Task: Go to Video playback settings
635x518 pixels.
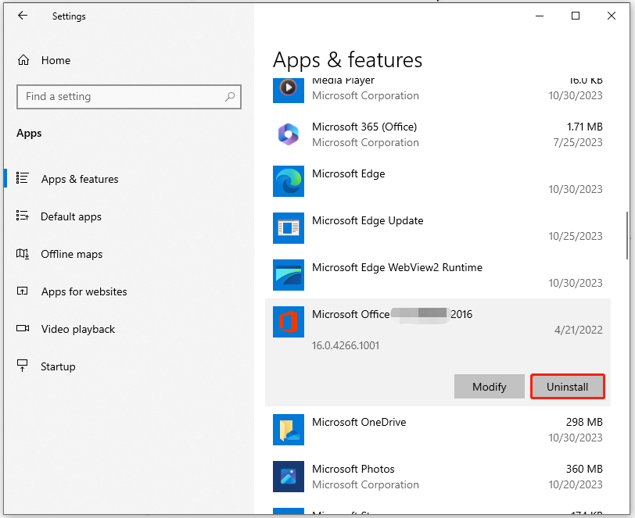Action: [x=77, y=329]
